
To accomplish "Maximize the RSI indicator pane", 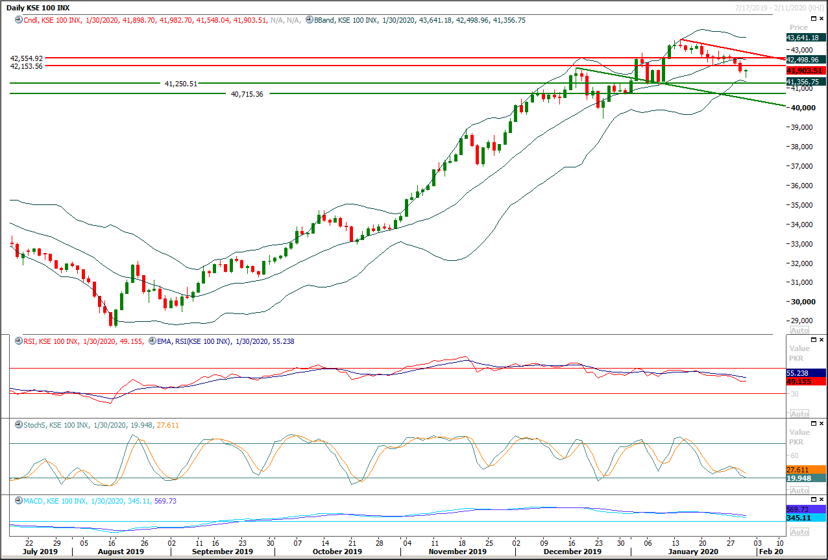I will [x=814, y=340].
